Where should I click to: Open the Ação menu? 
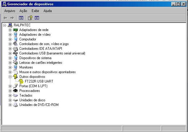(x=23, y=11)
